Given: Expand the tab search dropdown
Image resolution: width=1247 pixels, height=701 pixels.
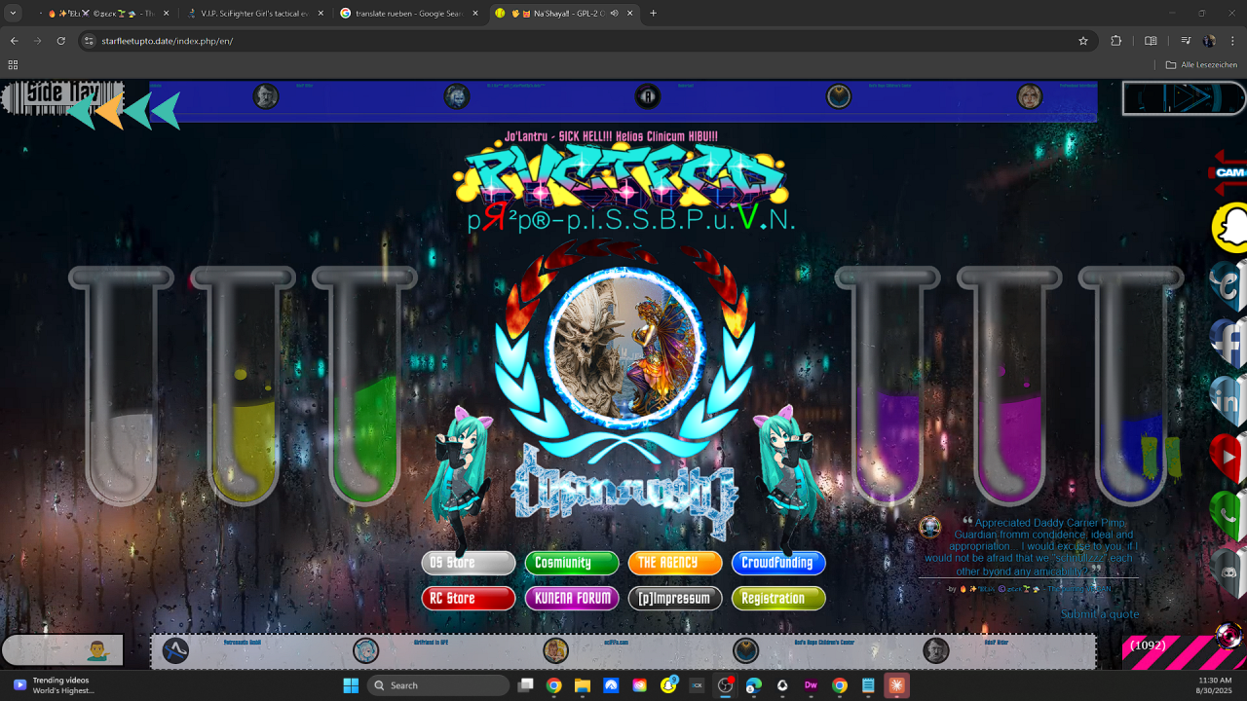Looking at the screenshot, I should click(14, 14).
